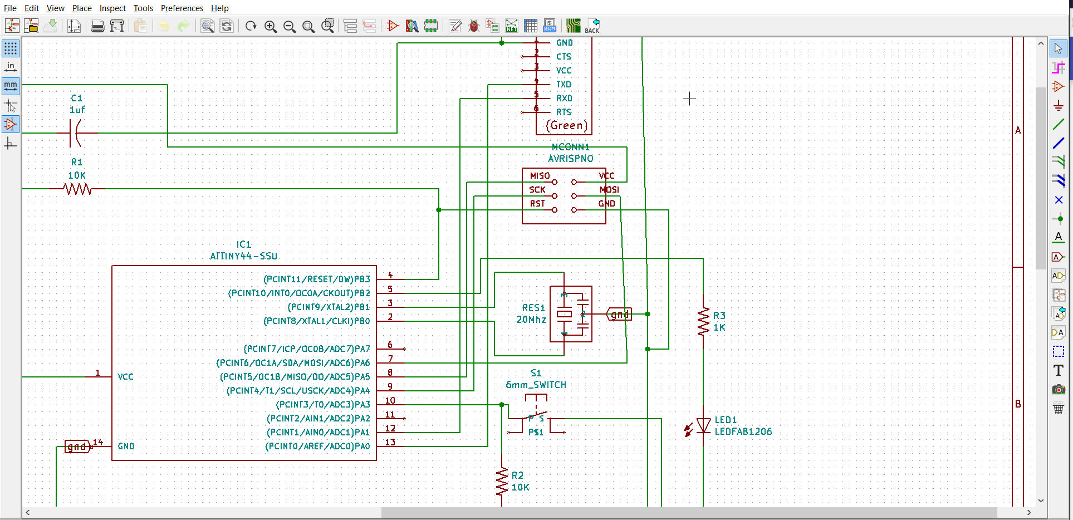Open the File menu
The height and width of the screenshot is (520, 1073).
pyautogui.click(x=10, y=8)
